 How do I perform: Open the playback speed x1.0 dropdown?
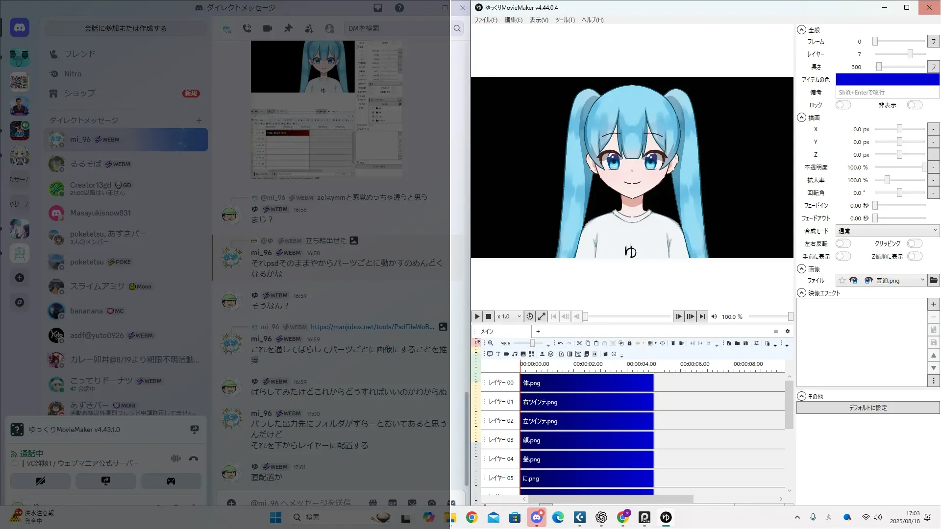click(x=509, y=316)
